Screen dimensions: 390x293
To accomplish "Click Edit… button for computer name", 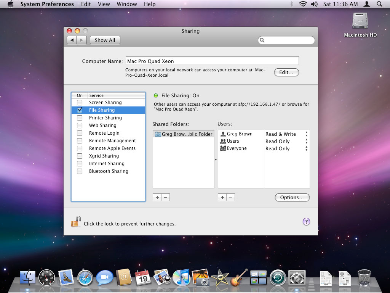I will click(x=286, y=72).
